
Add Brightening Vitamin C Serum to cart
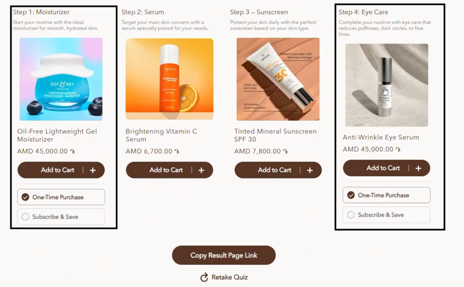tap(166, 170)
